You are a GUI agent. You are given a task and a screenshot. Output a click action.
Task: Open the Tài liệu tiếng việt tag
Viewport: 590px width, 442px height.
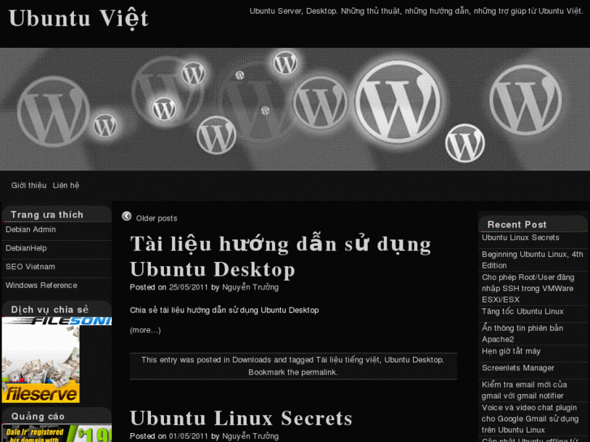click(x=347, y=360)
